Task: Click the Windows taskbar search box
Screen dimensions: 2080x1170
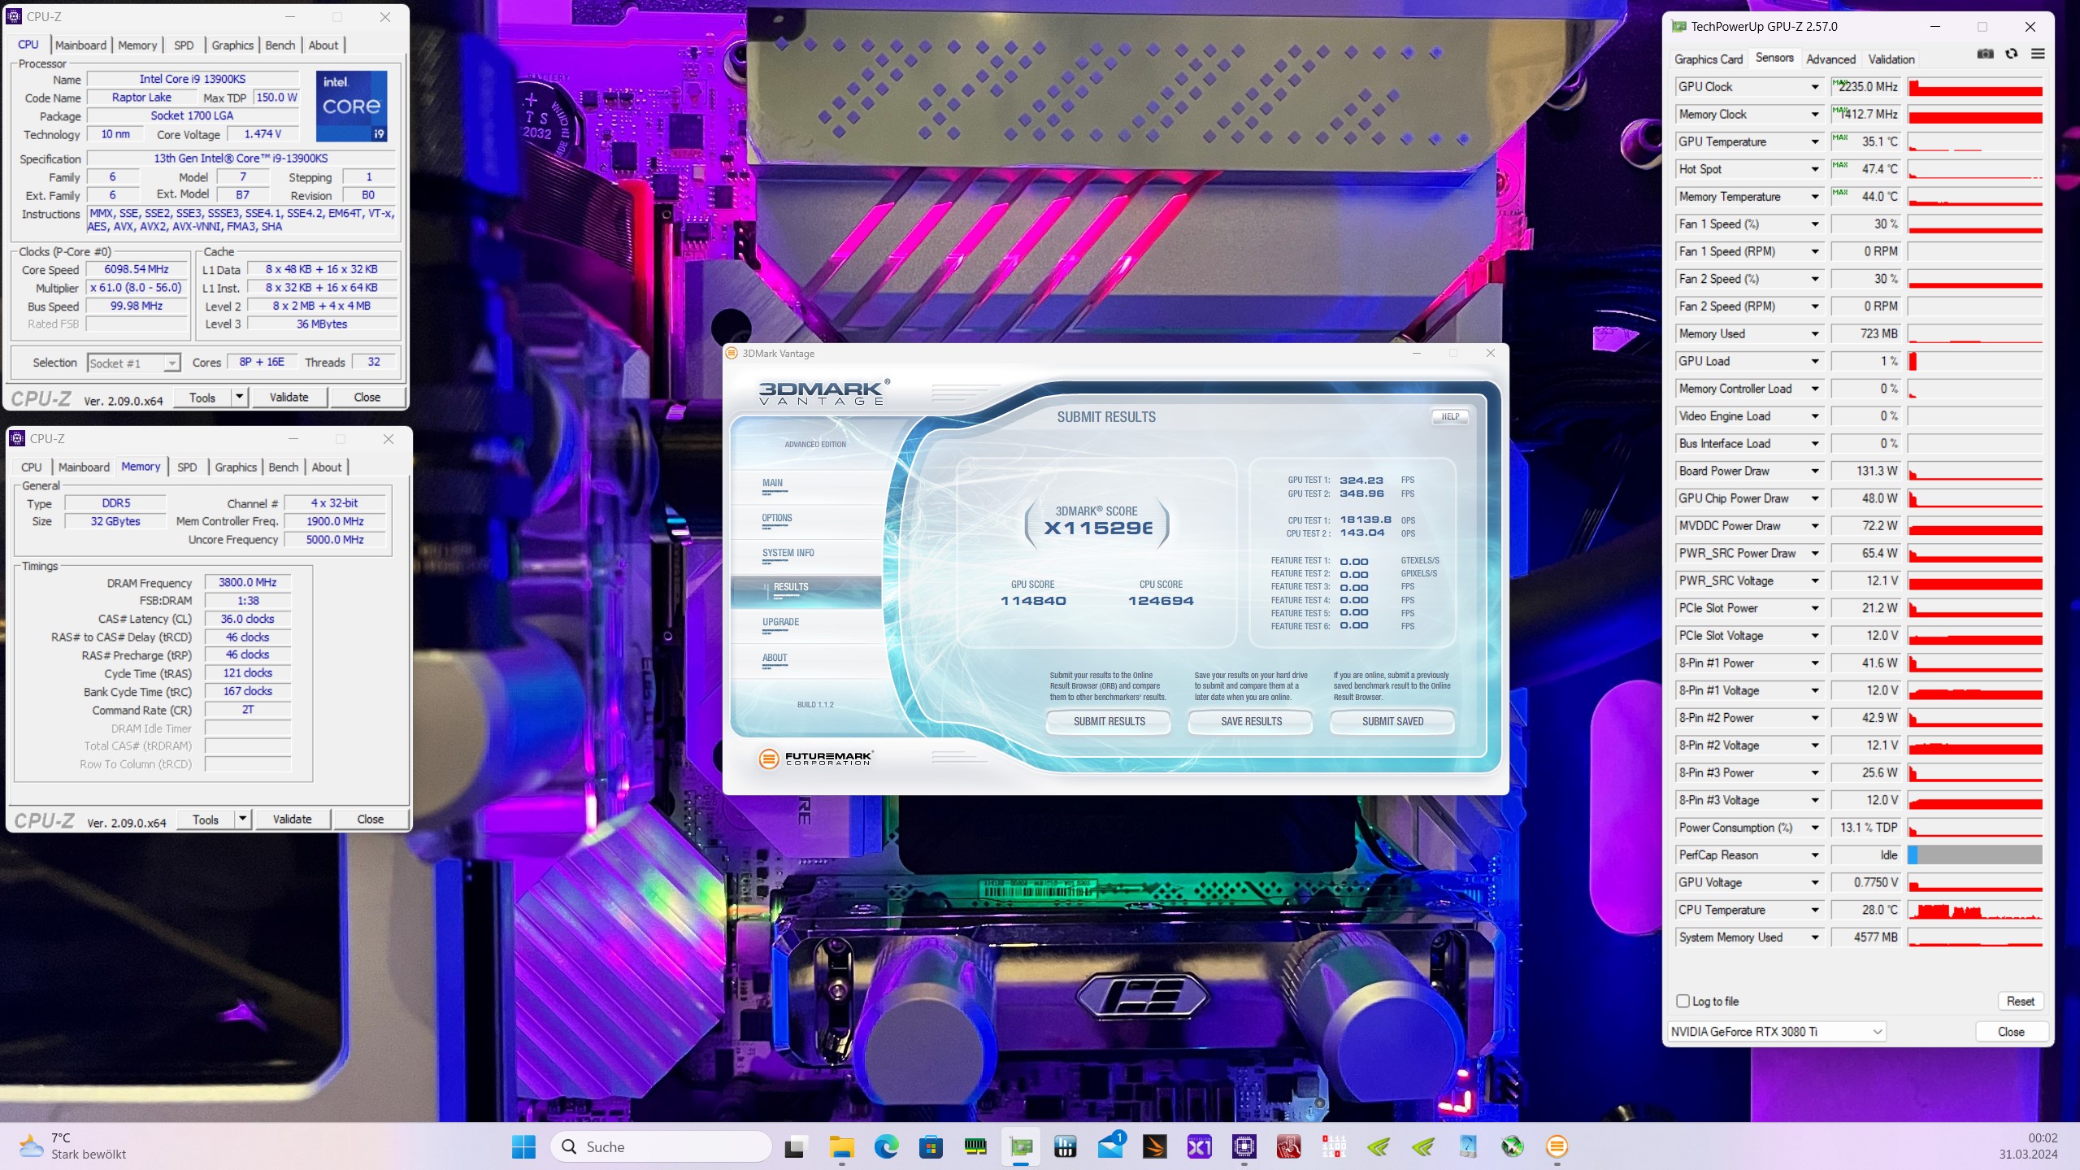Action: point(662,1147)
